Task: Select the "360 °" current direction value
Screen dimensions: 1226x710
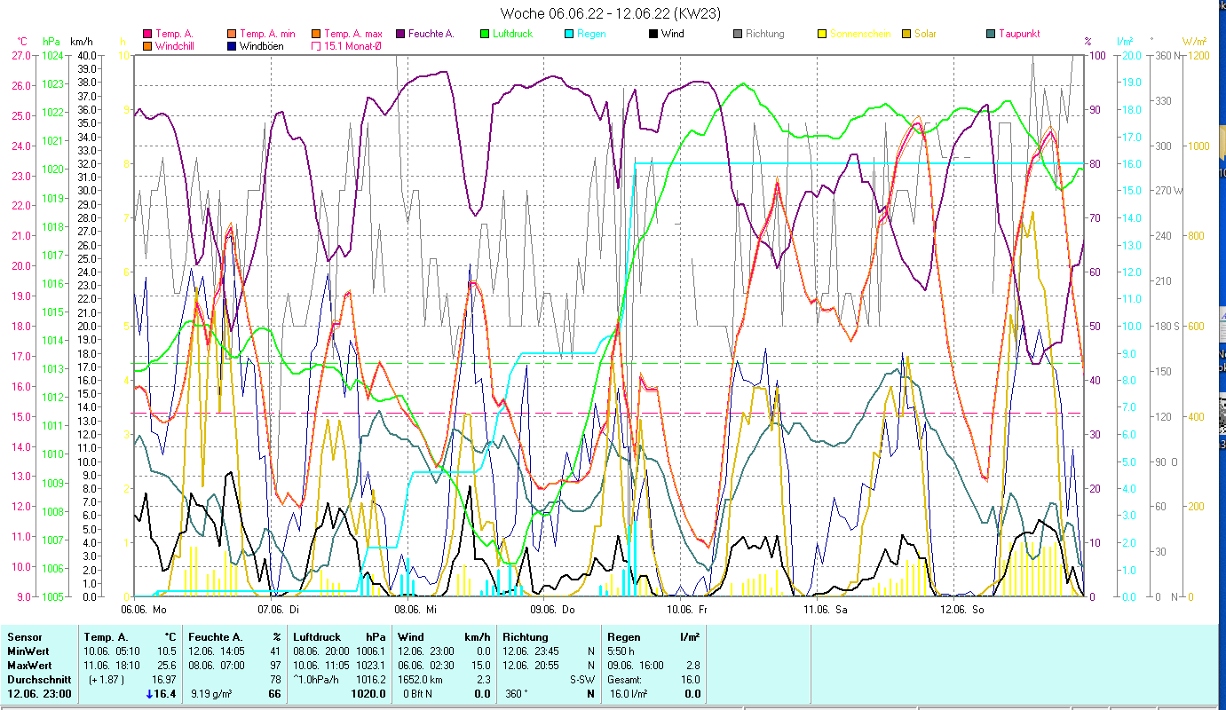Action: click(x=516, y=694)
